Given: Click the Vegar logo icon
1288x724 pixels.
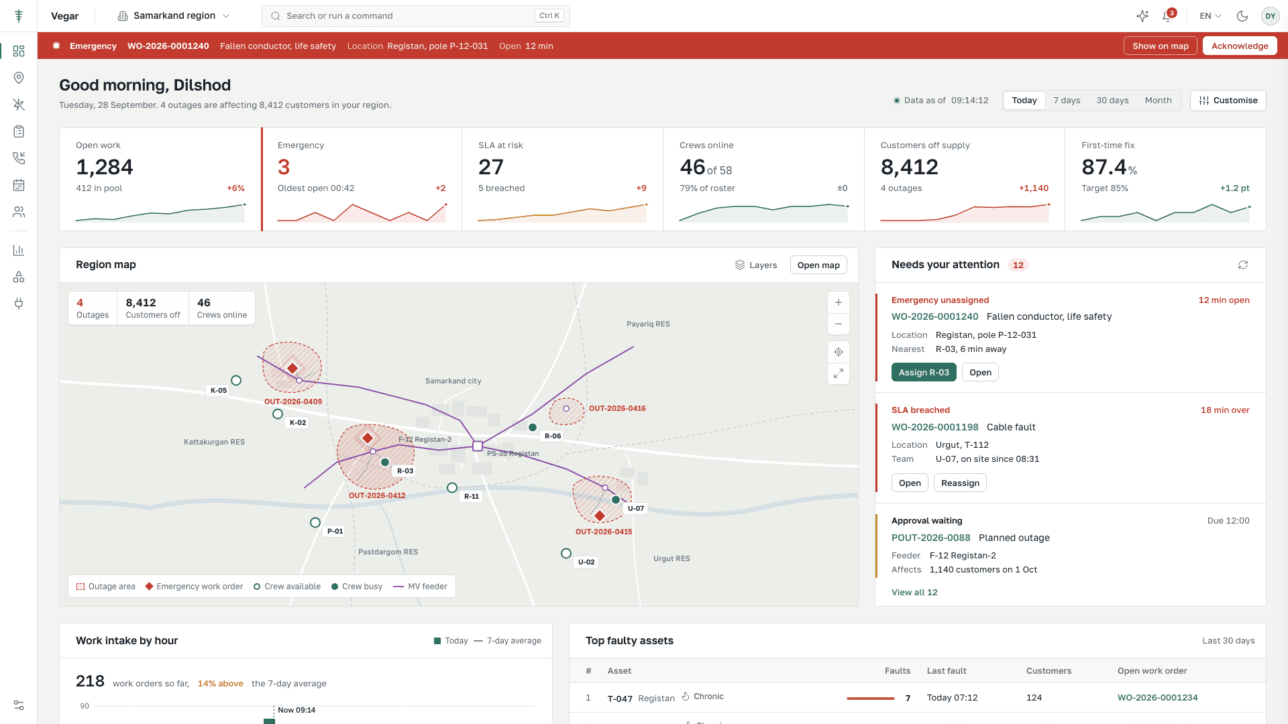Looking at the screenshot, I should pyautogui.click(x=19, y=15).
